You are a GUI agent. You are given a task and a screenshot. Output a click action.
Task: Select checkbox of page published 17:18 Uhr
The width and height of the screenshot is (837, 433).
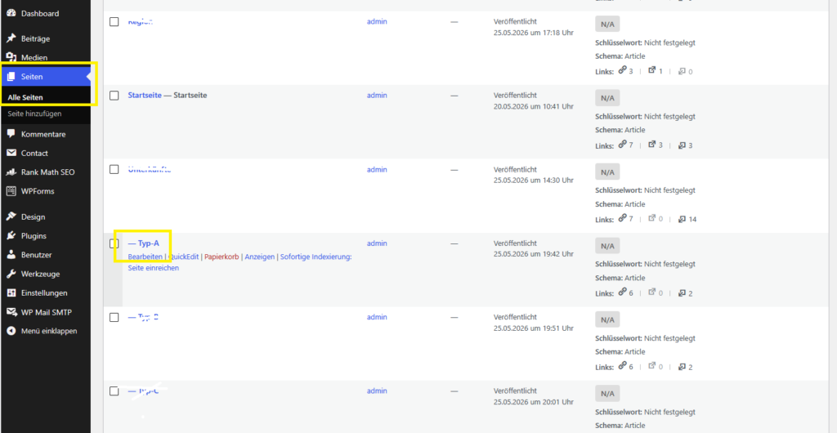click(114, 22)
